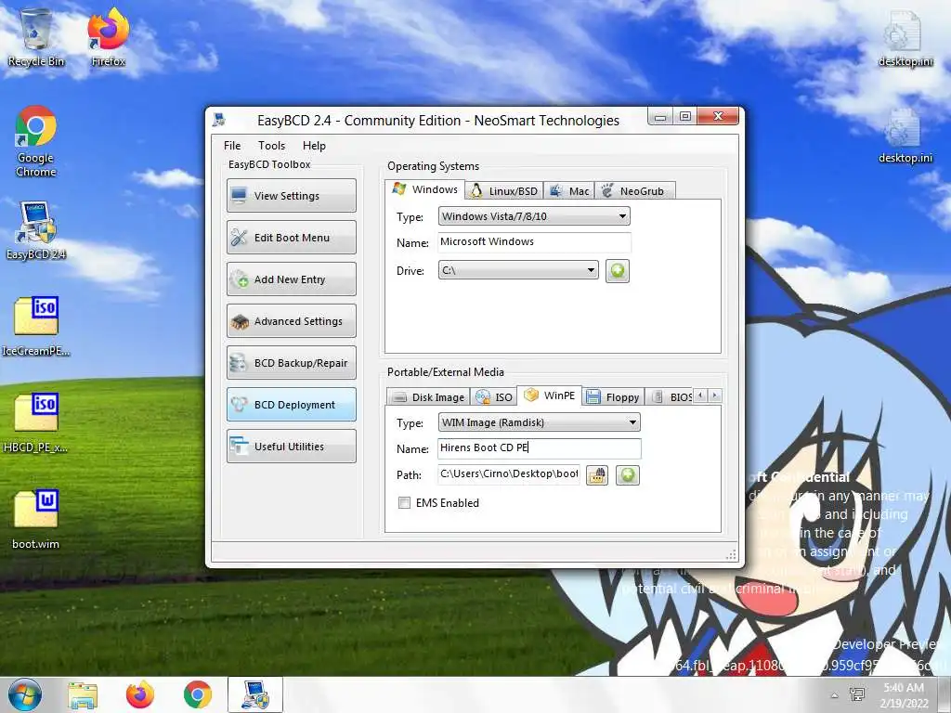Screen dimensions: 951x713
Task: Switch to the Linux/BSD tab
Action: pyautogui.click(x=504, y=191)
